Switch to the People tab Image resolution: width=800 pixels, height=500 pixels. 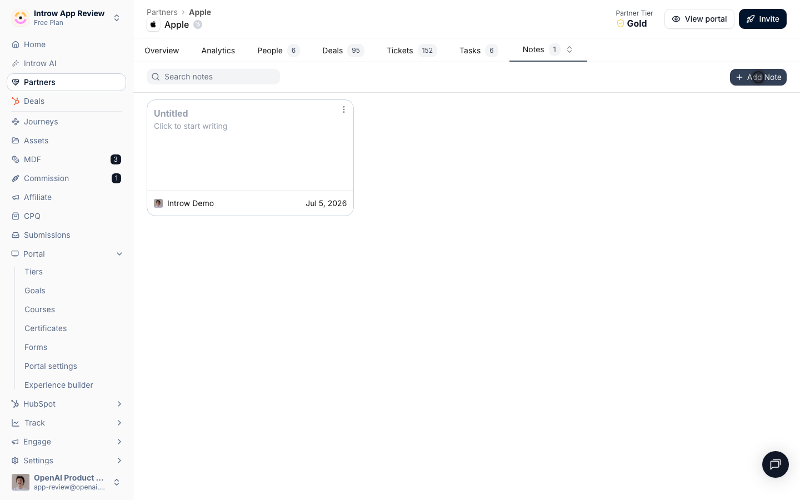point(278,51)
